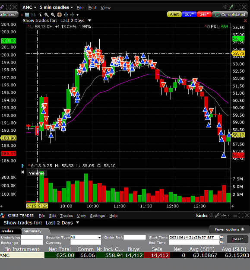Screen dimensions: 250x270
Task: Open the Settings menu in Kinks Trades
Action: [98, 216]
